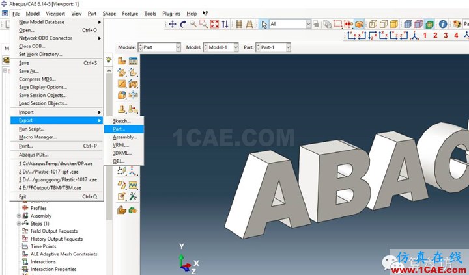Click the orange box selection icon
The width and height of the screenshot is (469, 275).
pos(359,24)
